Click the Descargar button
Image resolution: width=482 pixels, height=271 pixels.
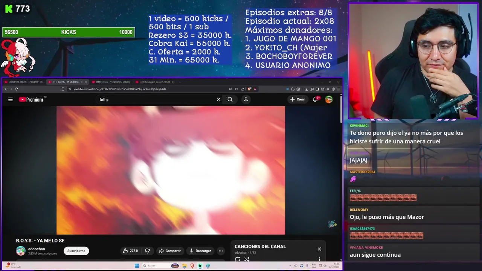pos(200,251)
